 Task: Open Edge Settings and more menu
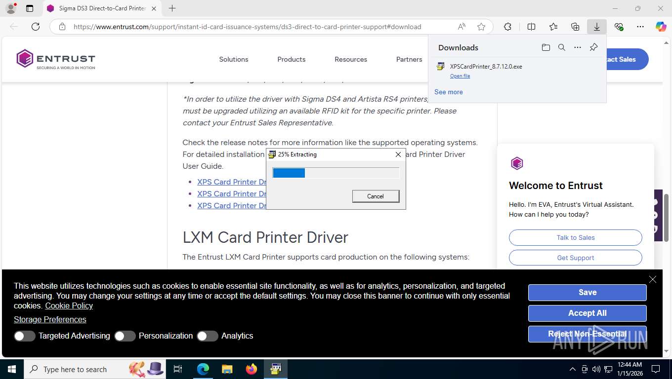640,27
